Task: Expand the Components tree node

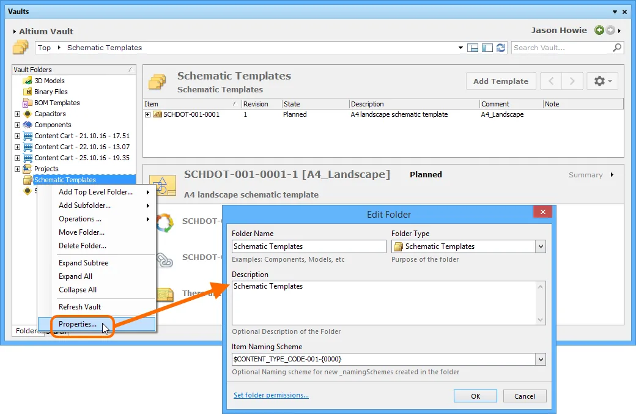Action: click(18, 125)
